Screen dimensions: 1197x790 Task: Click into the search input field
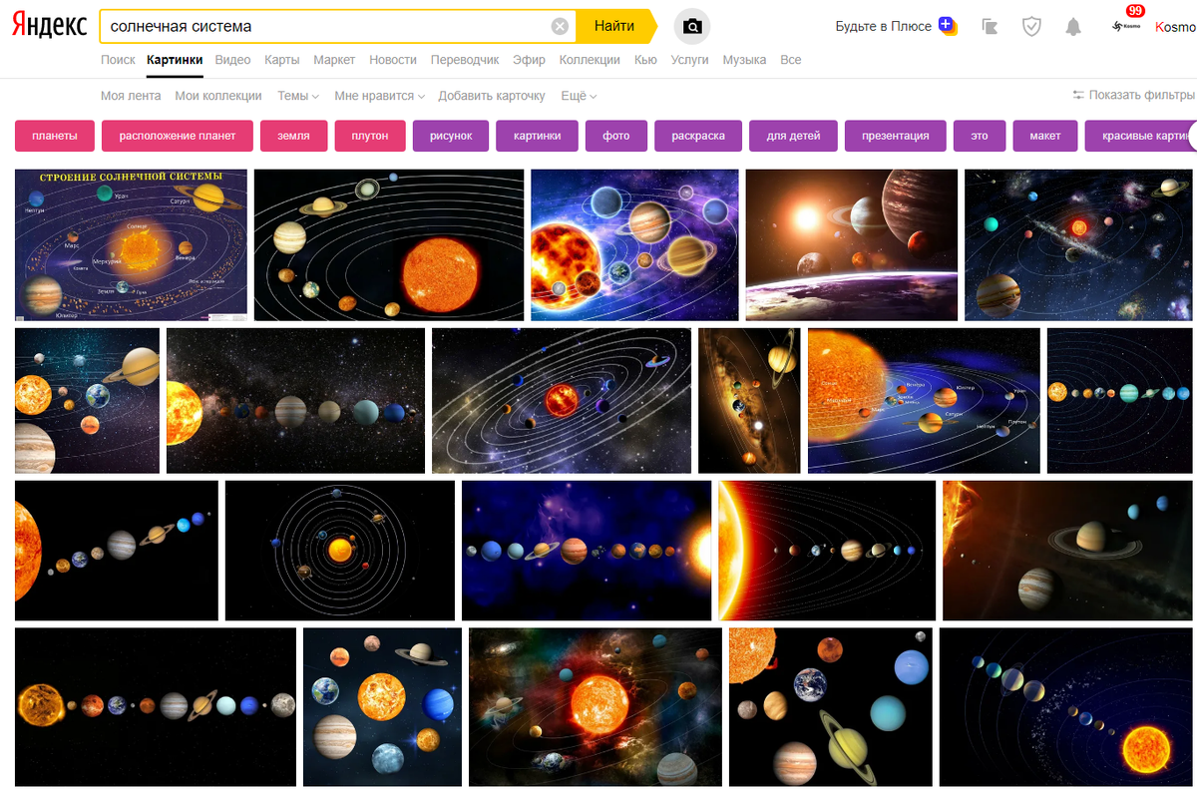pyautogui.click(x=327, y=27)
